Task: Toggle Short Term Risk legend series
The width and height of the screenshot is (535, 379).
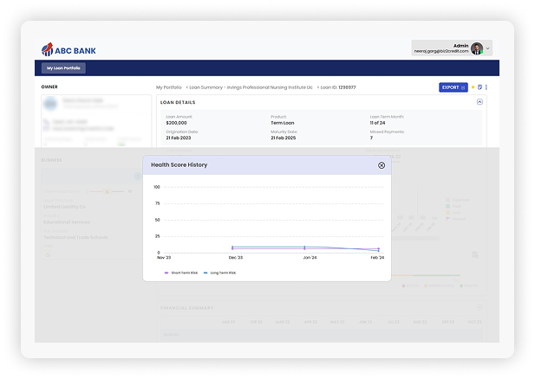Action: 181,273
